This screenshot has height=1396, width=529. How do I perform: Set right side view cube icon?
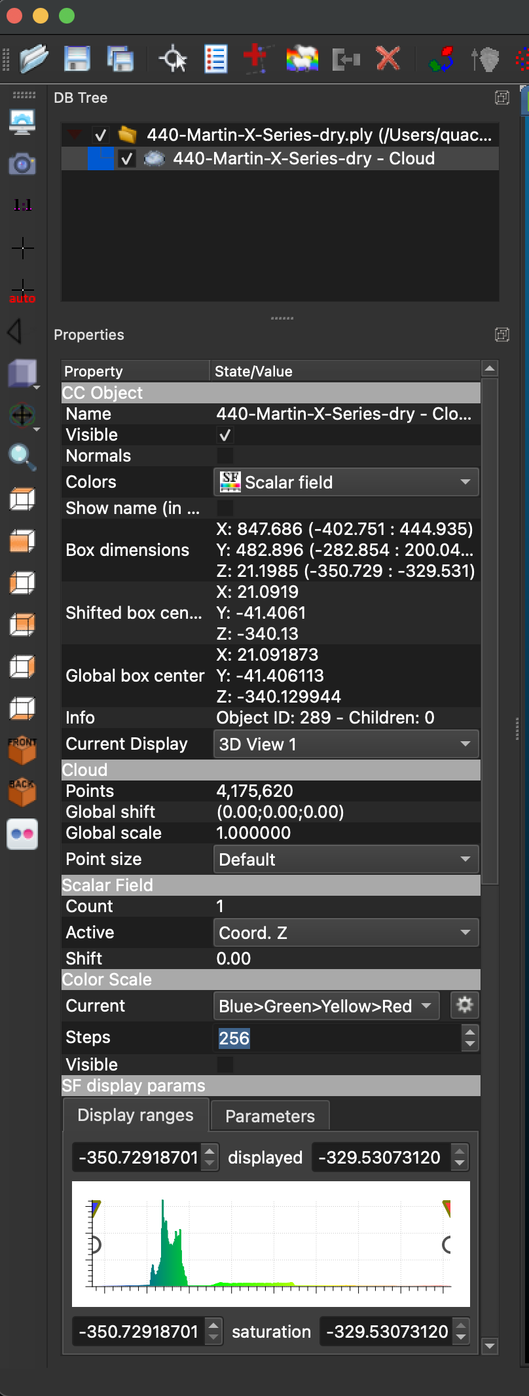click(22, 667)
